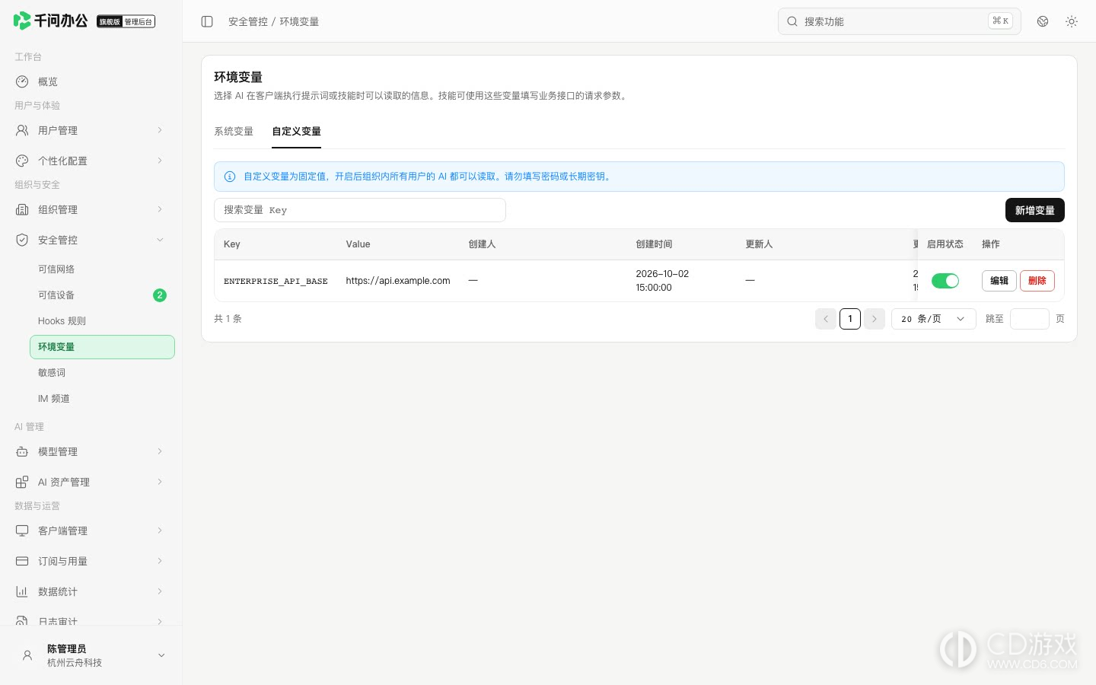Go to page 1 in pagination
This screenshot has height=685, width=1096.
pyautogui.click(x=850, y=319)
